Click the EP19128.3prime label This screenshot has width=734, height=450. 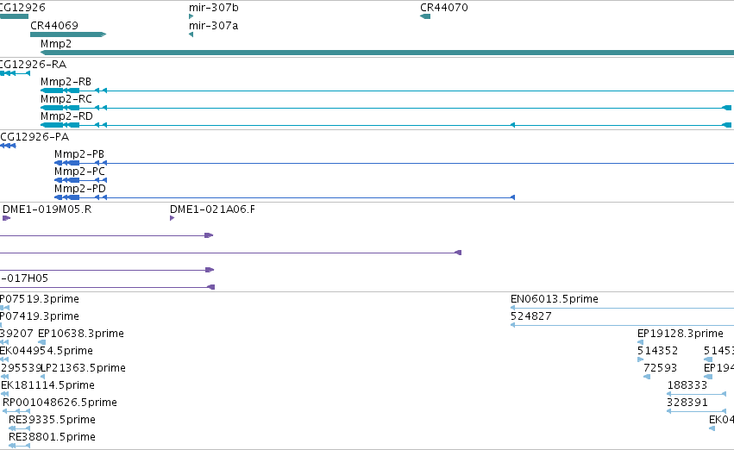[681, 334]
